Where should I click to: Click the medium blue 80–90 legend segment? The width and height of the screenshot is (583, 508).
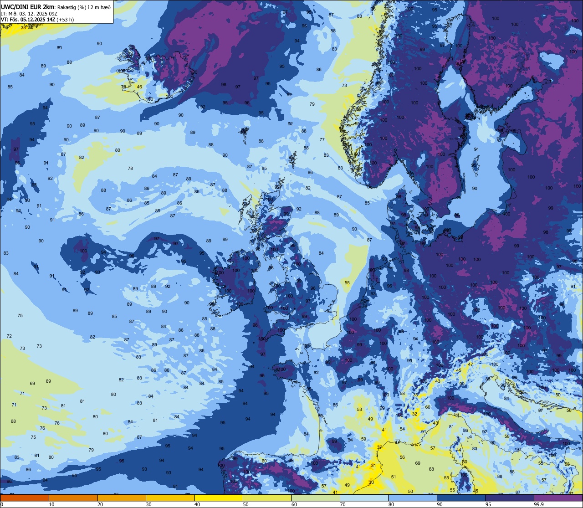[413, 498]
